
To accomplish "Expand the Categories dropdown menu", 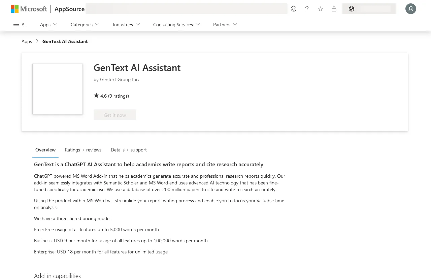I will pos(85,25).
